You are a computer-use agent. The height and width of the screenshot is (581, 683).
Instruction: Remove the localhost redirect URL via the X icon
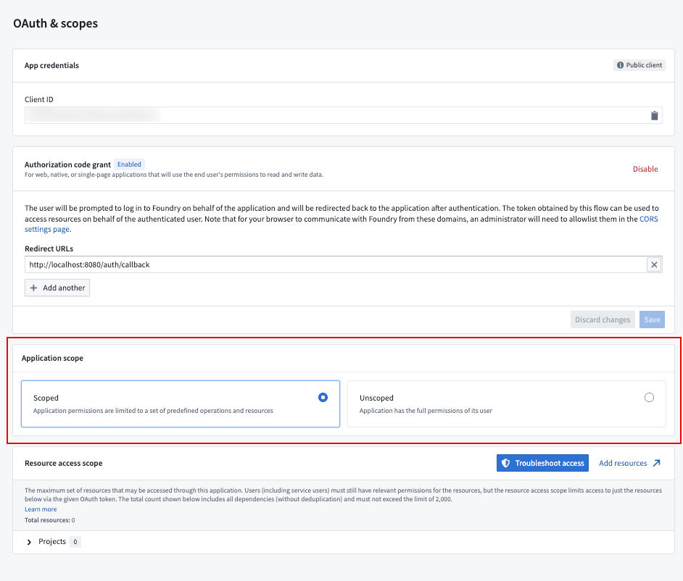pos(654,264)
